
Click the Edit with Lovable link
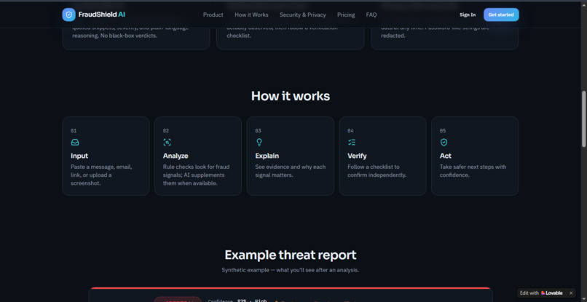tap(541, 293)
